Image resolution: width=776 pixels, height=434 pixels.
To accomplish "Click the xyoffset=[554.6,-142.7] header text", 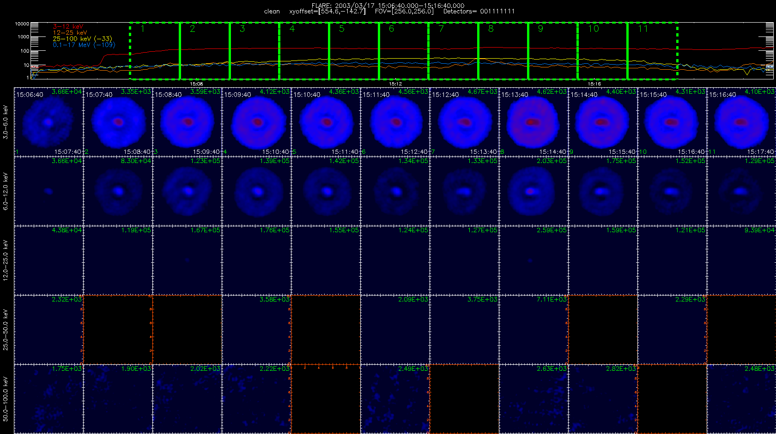I will pyautogui.click(x=327, y=12).
